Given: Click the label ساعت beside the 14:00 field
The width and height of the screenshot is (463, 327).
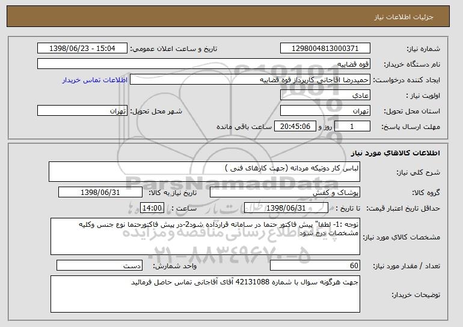Looking at the screenshot, I should coord(184,208).
